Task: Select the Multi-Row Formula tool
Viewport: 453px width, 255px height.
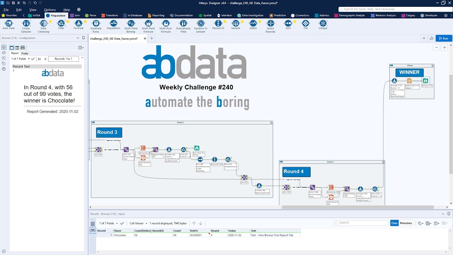Action: point(166,26)
